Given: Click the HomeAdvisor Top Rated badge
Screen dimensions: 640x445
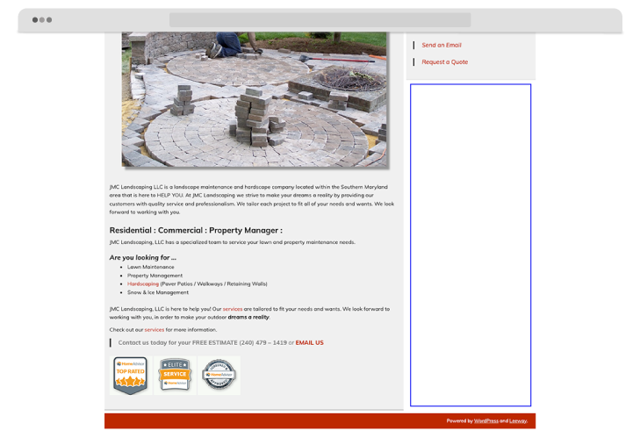Looking at the screenshot, I should click(x=130, y=375).
